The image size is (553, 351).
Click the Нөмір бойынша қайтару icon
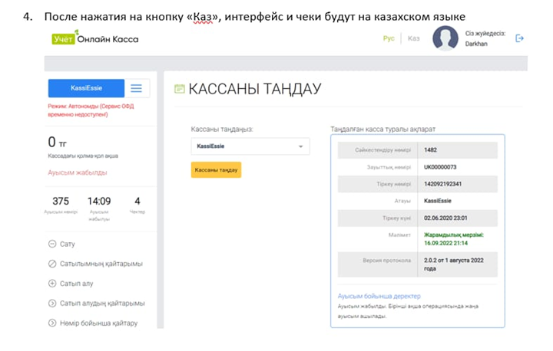point(51,323)
